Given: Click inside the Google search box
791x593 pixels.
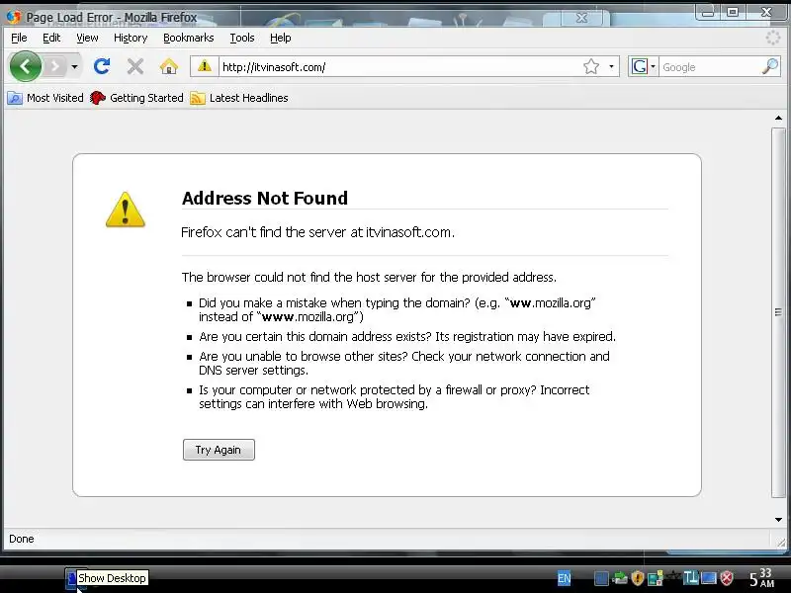Looking at the screenshot, I should [710, 67].
